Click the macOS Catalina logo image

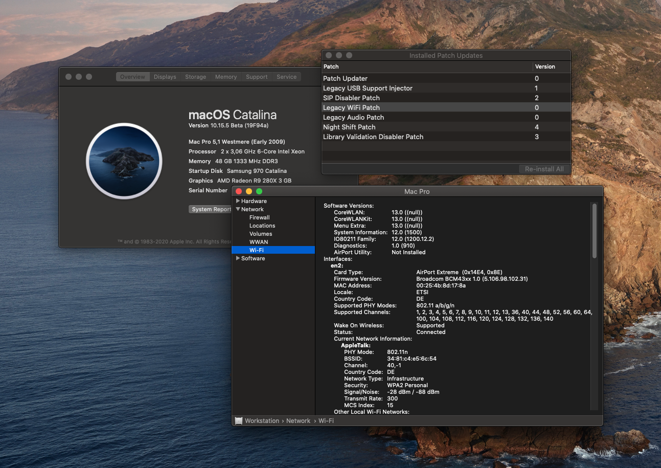tap(124, 161)
